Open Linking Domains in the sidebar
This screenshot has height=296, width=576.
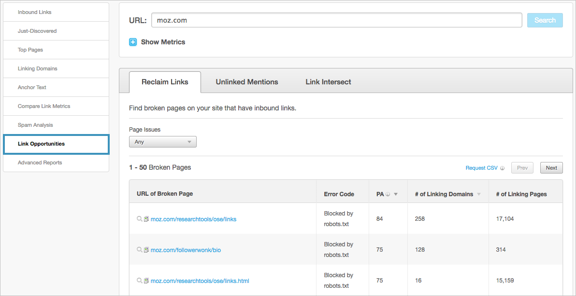(x=56, y=68)
